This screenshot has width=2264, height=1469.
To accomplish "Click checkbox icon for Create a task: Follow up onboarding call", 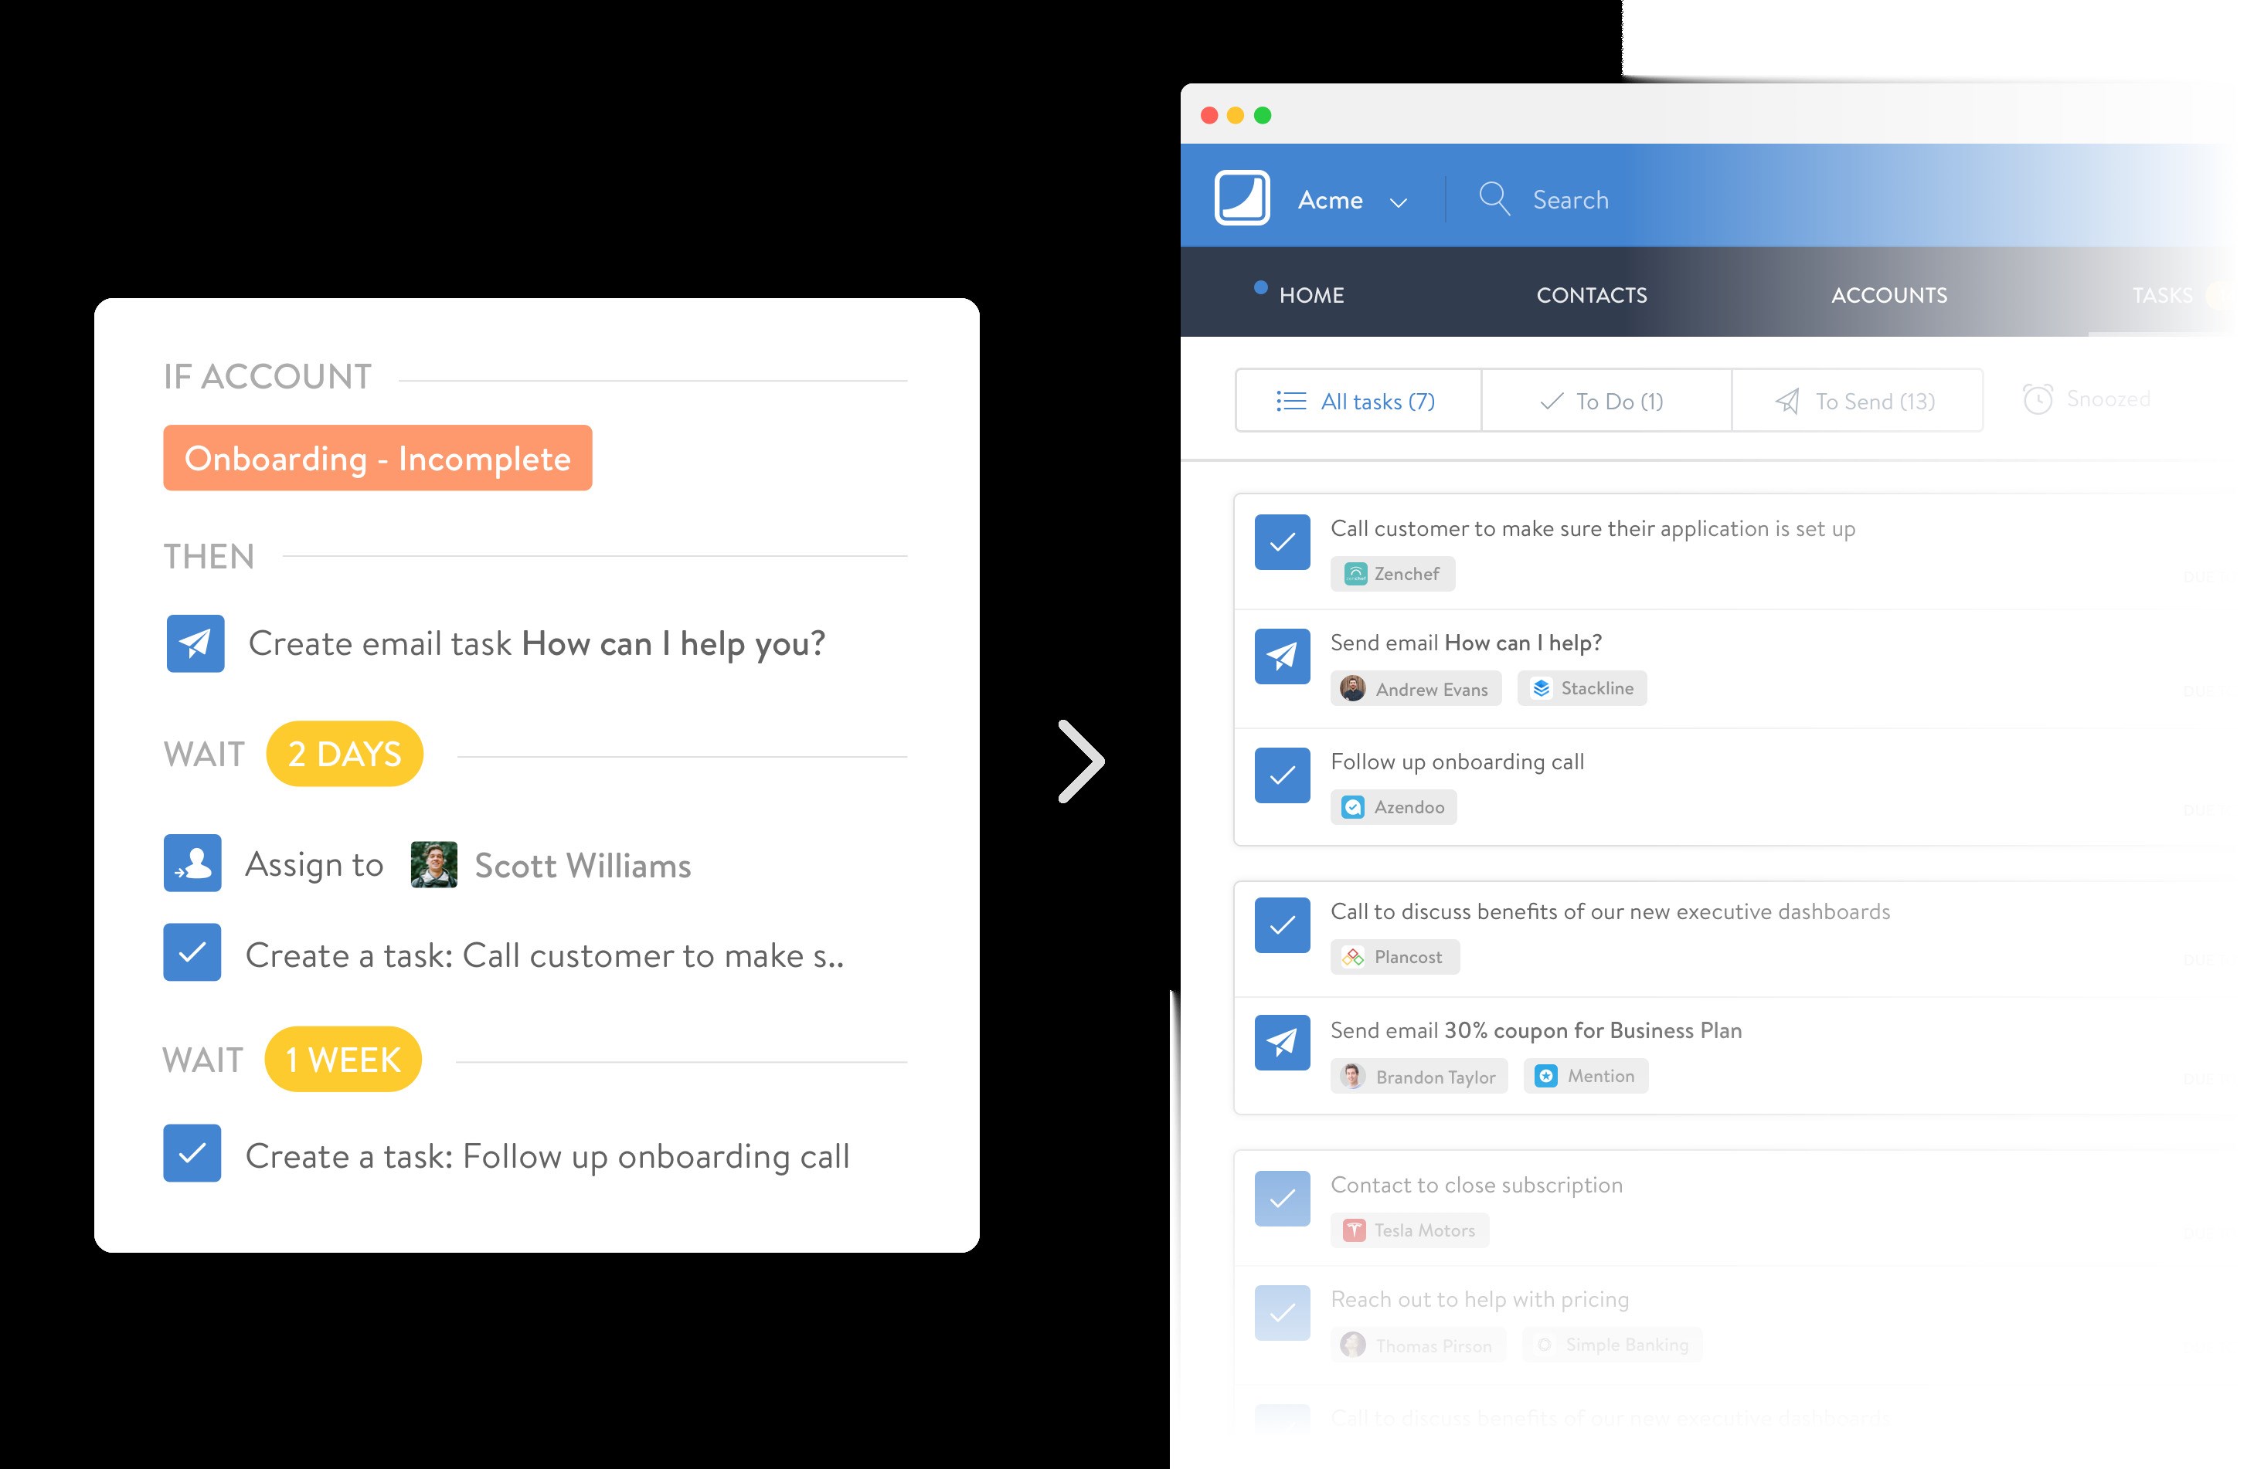I will point(191,1153).
